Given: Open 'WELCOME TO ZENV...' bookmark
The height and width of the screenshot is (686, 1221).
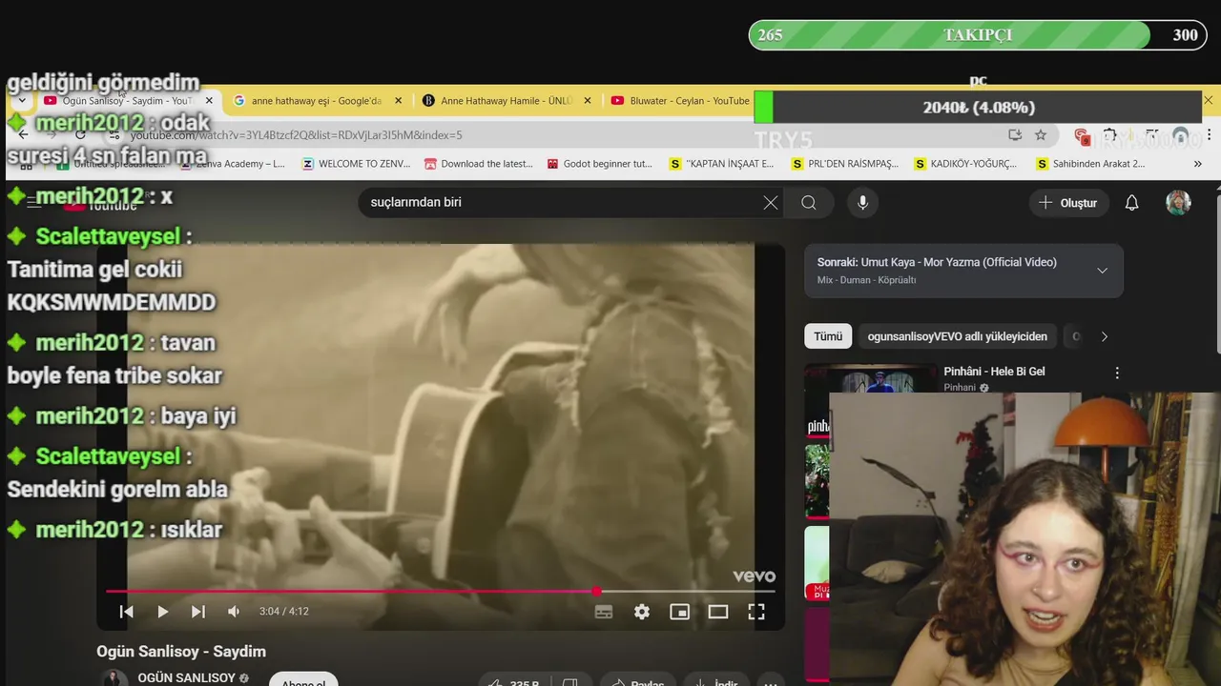Looking at the screenshot, I should coord(356,164).
